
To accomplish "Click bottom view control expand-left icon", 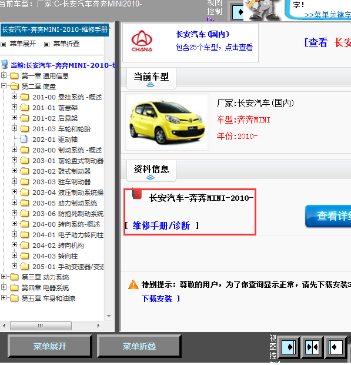I will click(336, 347).
